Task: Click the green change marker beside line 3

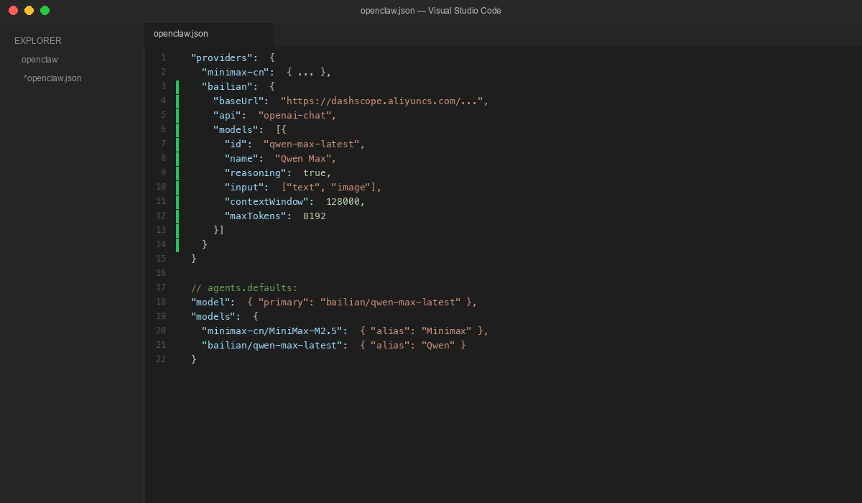Action: 177,86
